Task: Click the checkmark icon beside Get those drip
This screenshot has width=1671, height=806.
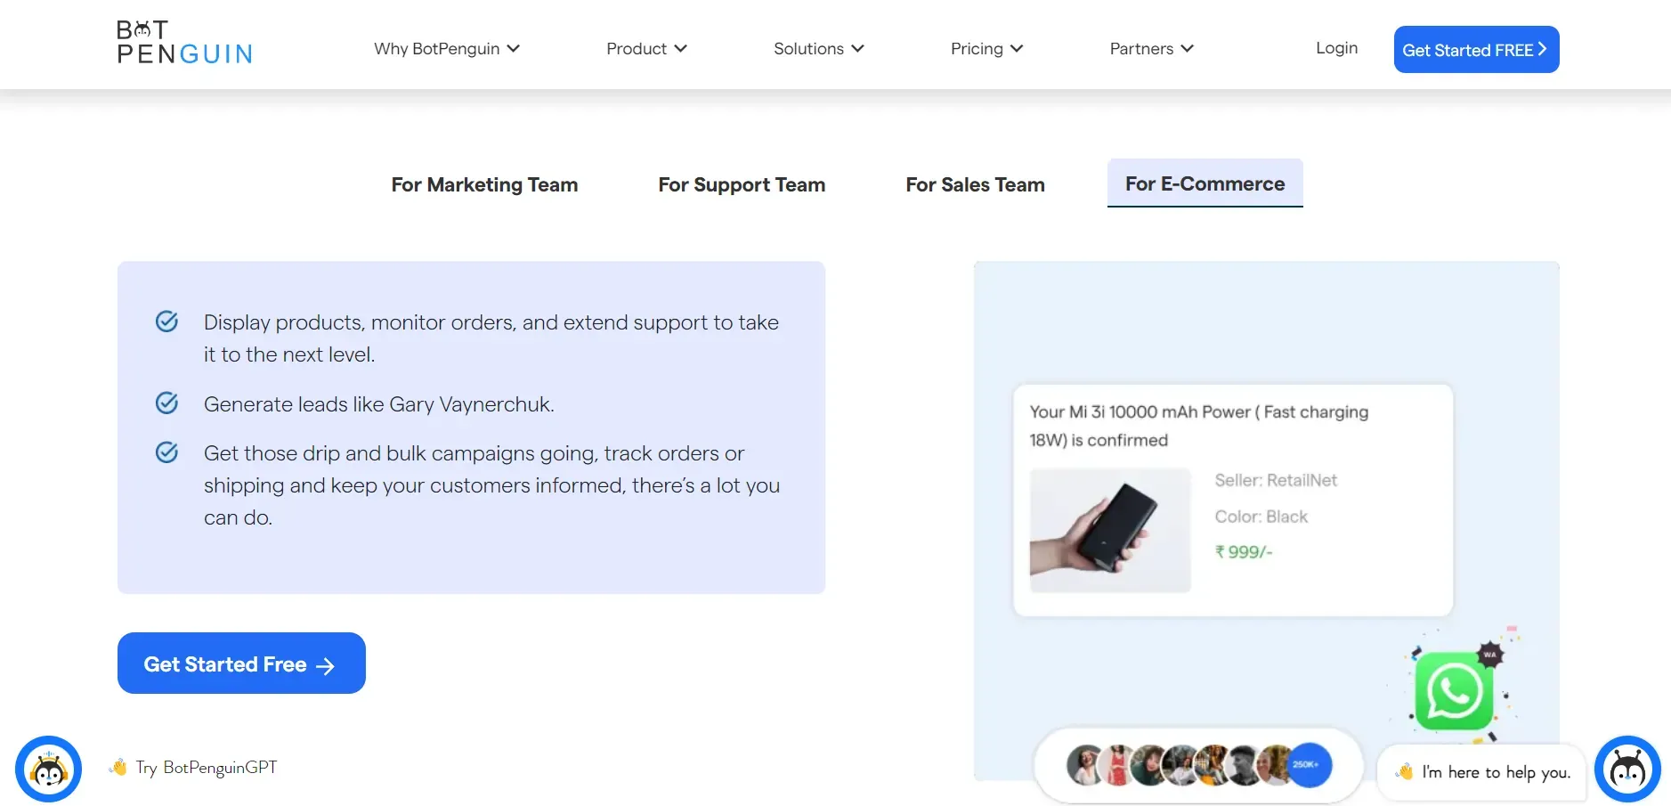Action: (x=166, y=452)
